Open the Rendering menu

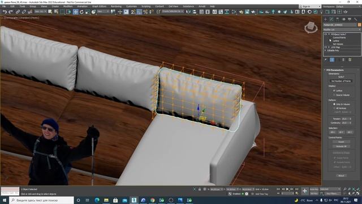click(x=116, y=6)
